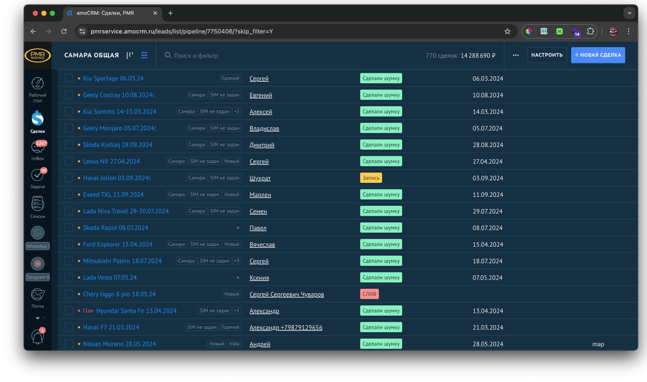Focus the Поиск и фильтр search field
Screen dimensions: 647x382
tap(196, 55)
